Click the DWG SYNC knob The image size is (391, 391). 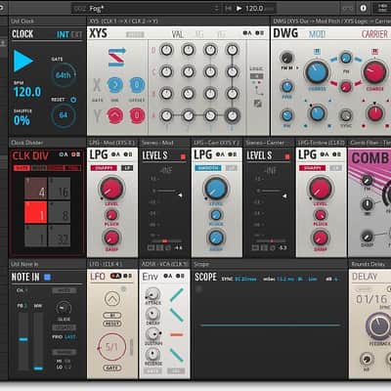click(346, 115)
